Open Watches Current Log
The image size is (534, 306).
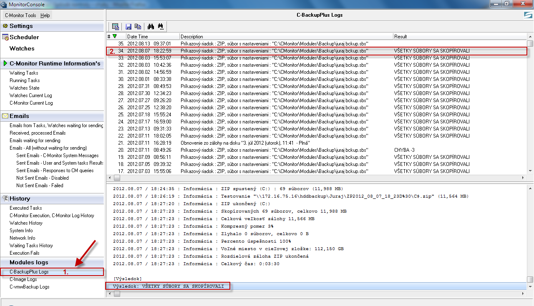(30, 95)
